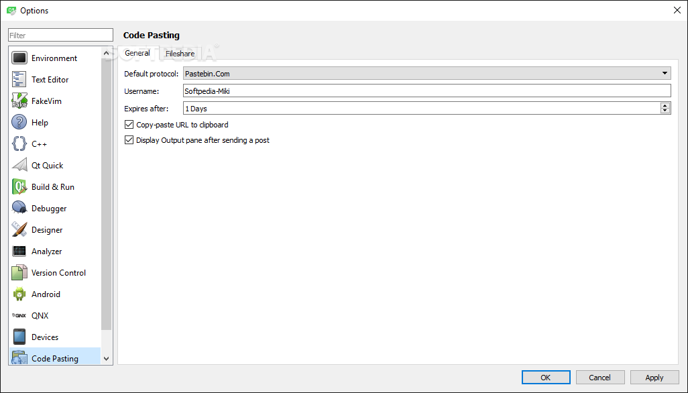Select the Analyzer label
This screenshot has height=393, width=688.
pos(46,251)
